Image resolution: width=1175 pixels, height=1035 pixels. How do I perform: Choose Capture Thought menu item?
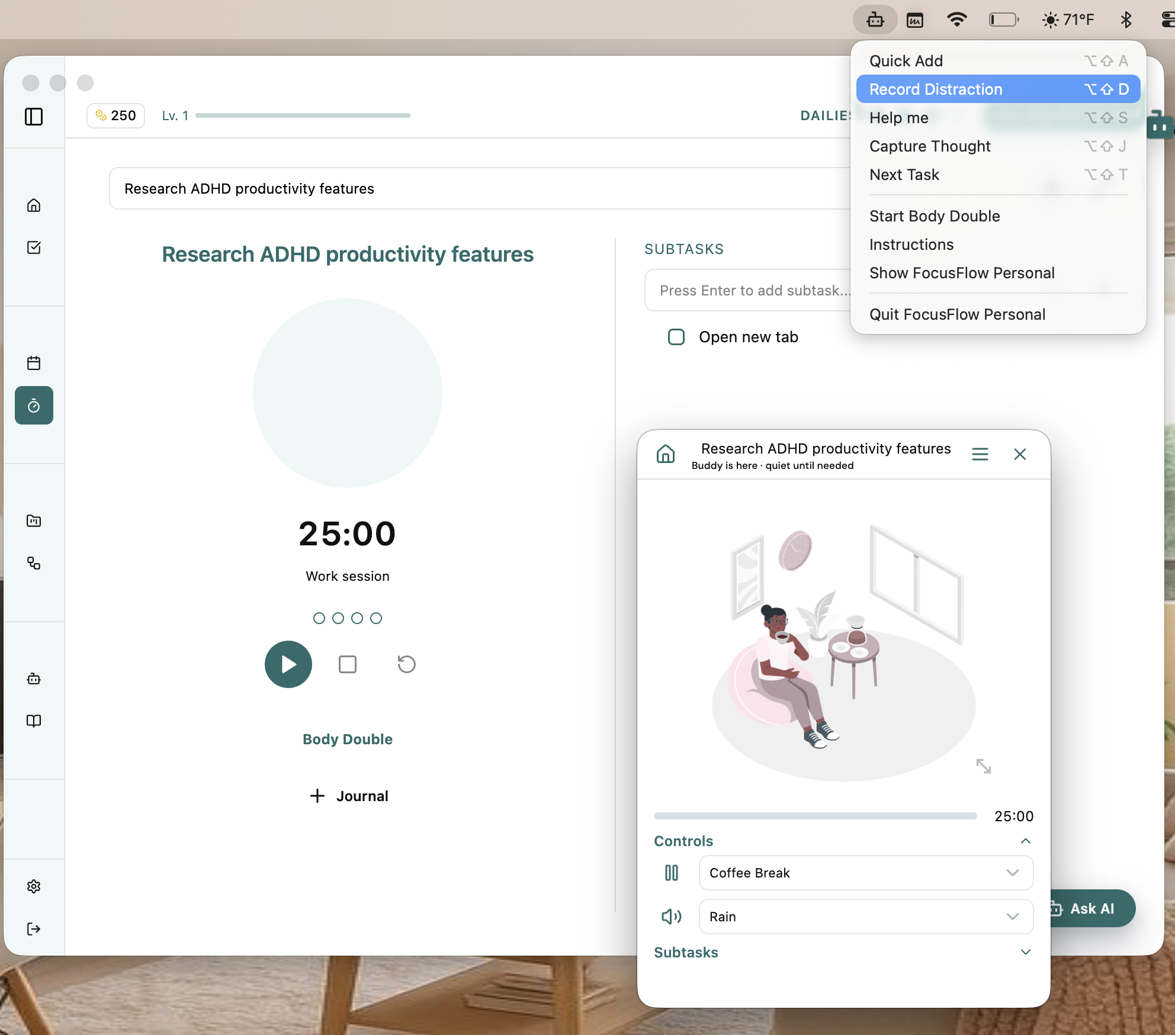tap(998, 146)
